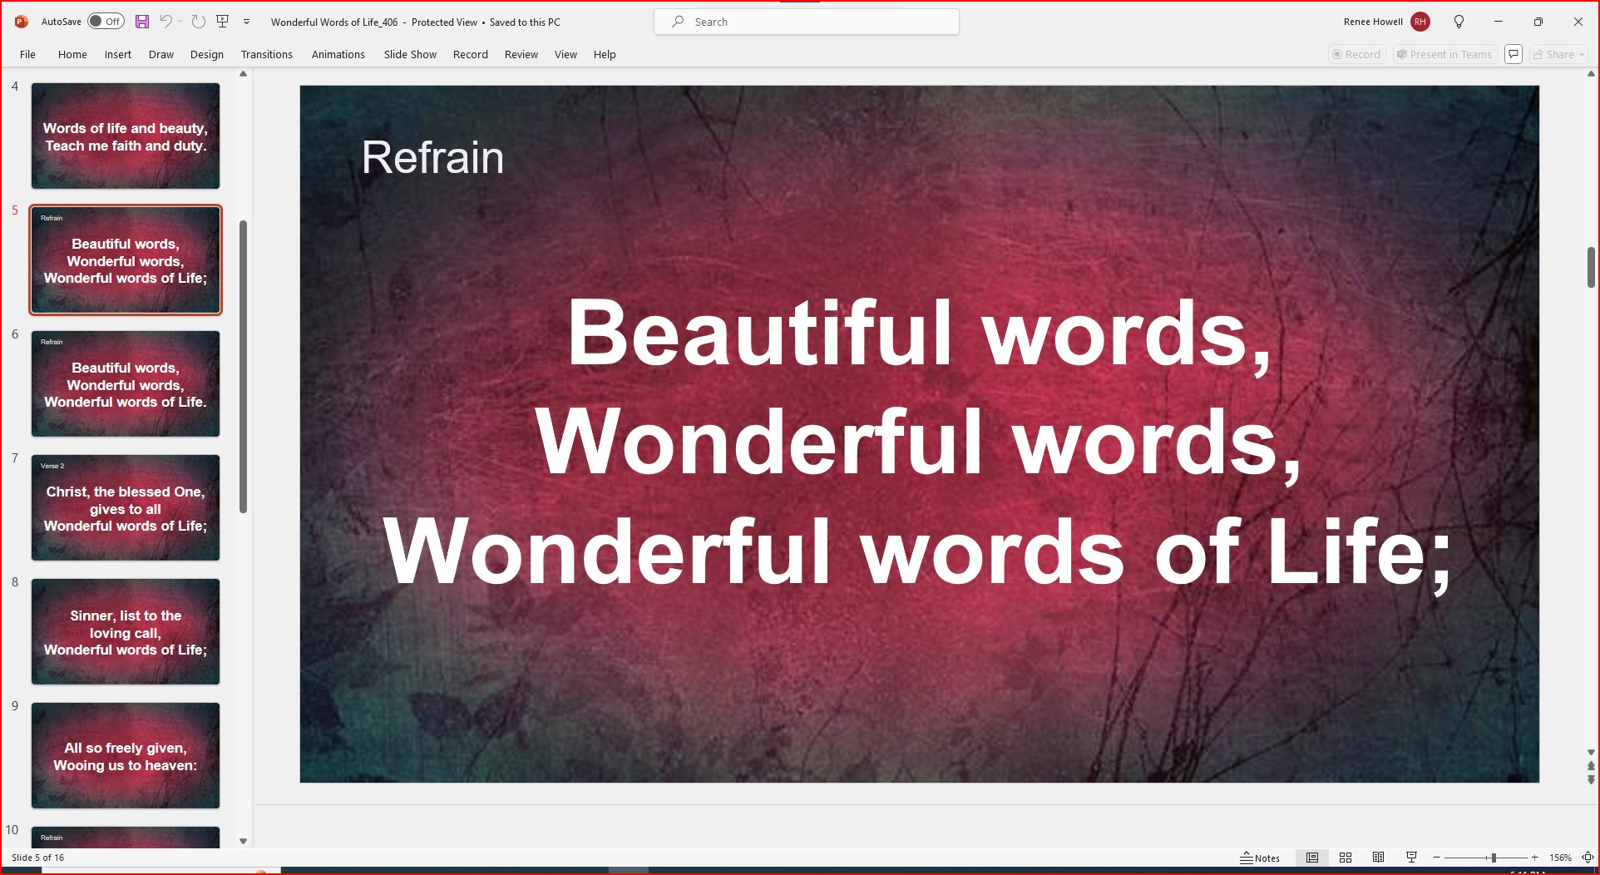Go to next slide using double-arrow button
The image size is (1600, 875).
click(1591, 780)
